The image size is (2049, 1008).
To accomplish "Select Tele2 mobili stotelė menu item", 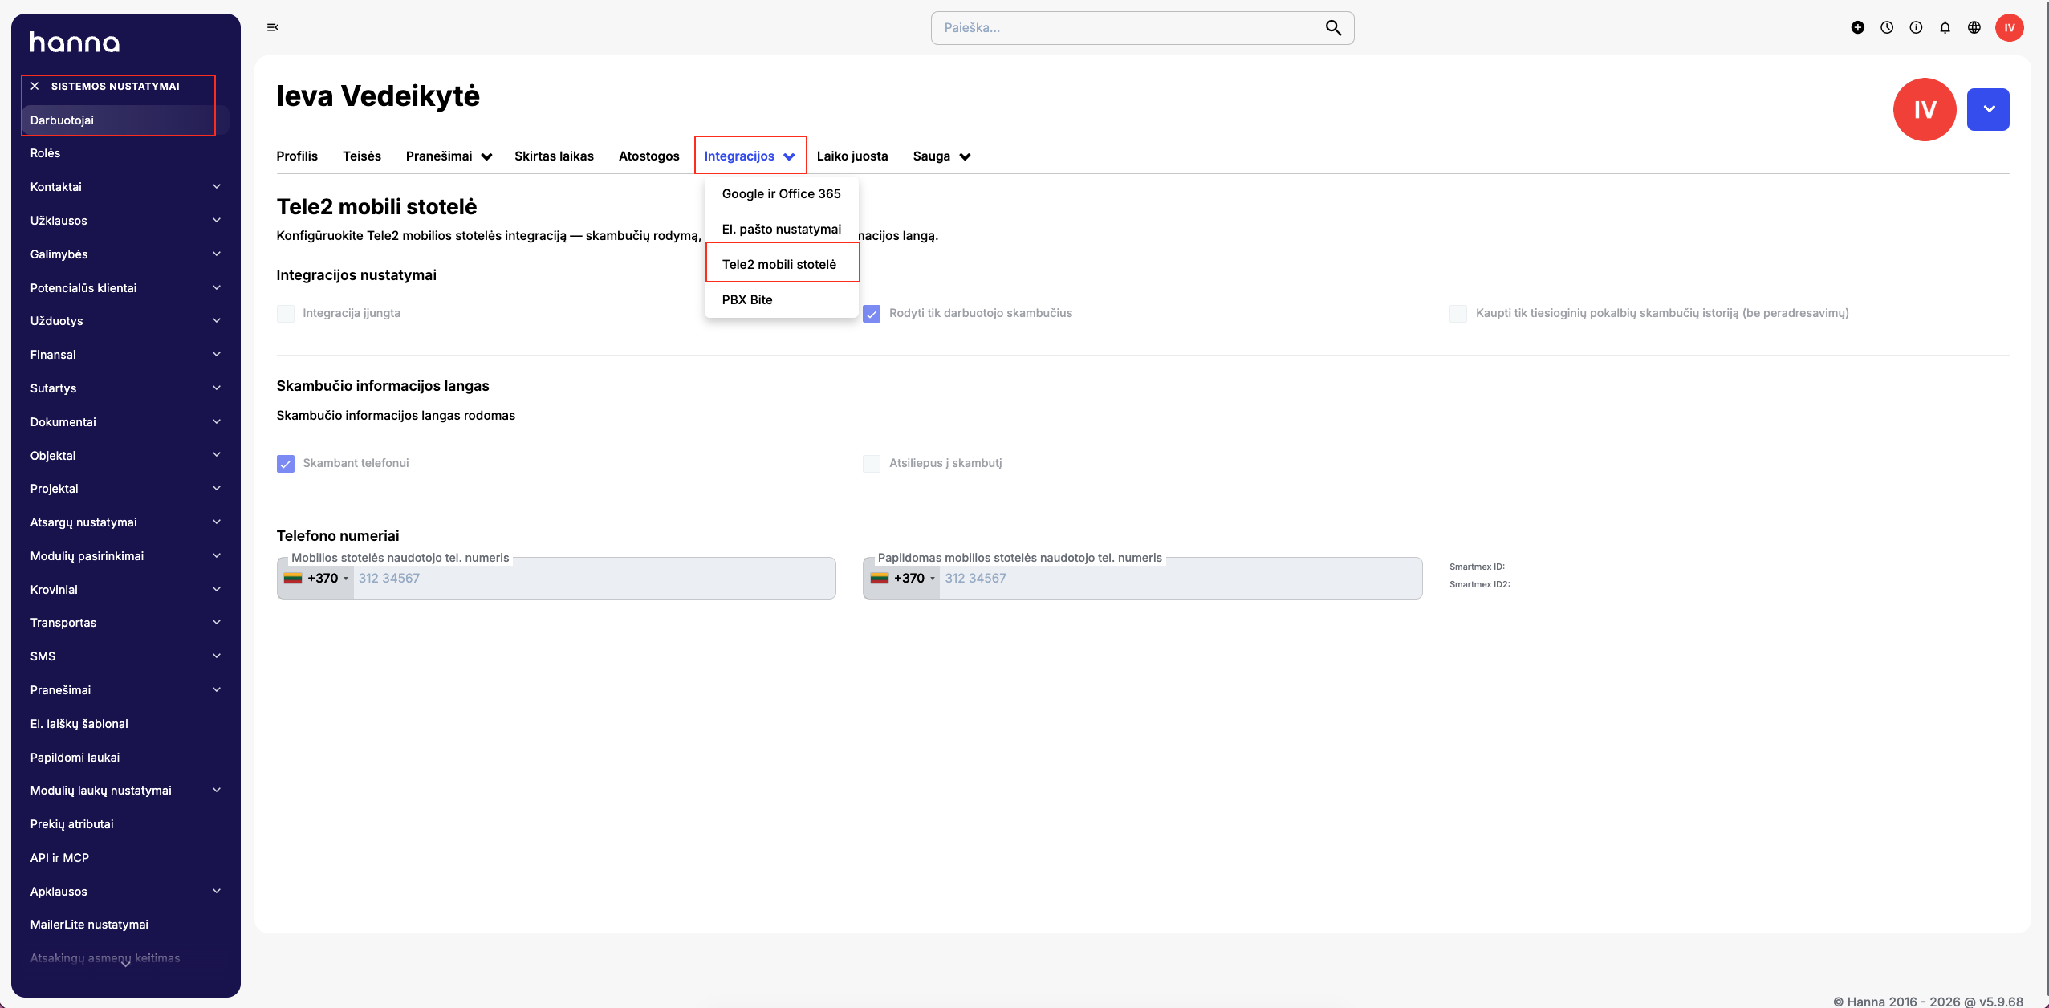I will point(781,264).
